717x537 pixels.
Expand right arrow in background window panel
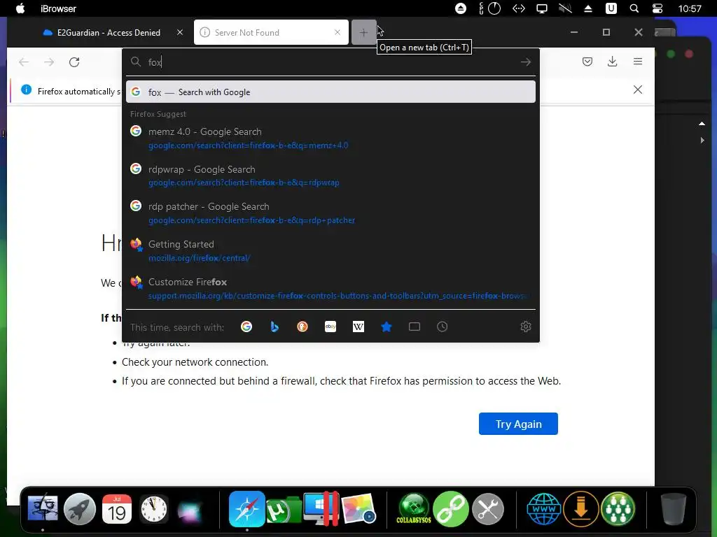point(702,140)
